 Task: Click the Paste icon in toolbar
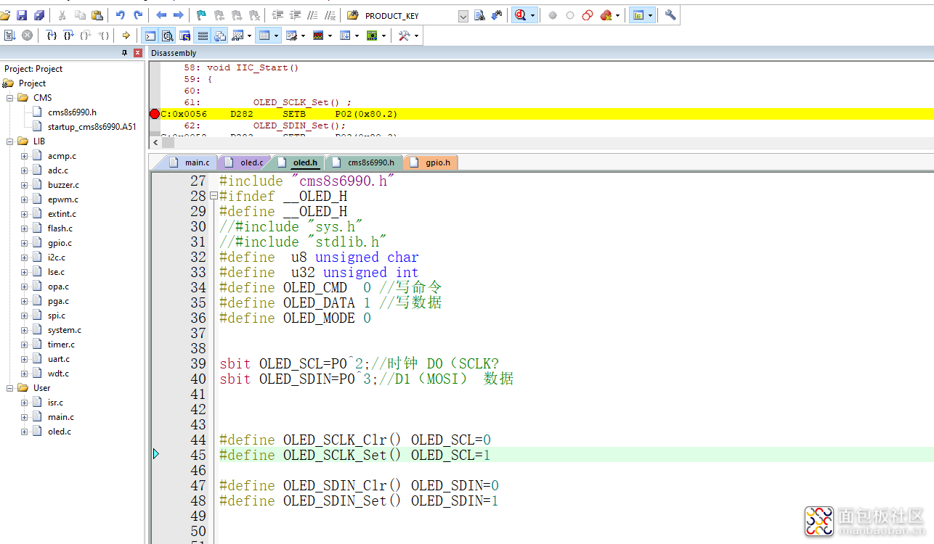tap(97, 15)
